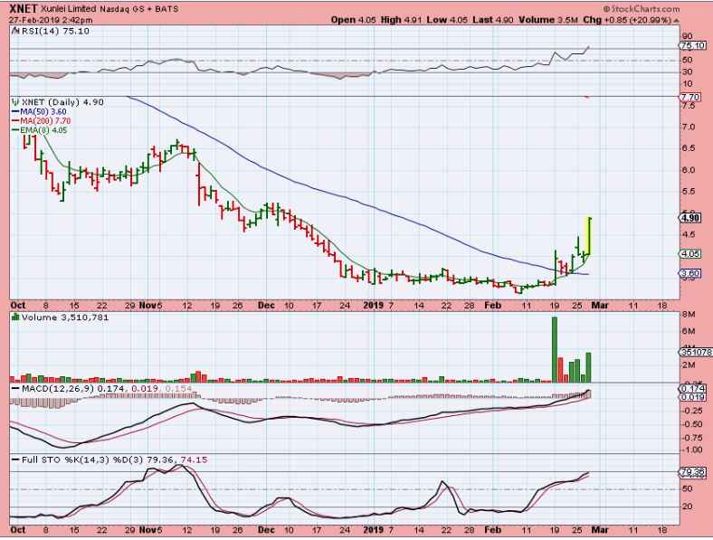Image resolution: width=713 pixels, height=540 pixels.
Task: Click the High 4.91 value in header
Action: click(402, 20)
